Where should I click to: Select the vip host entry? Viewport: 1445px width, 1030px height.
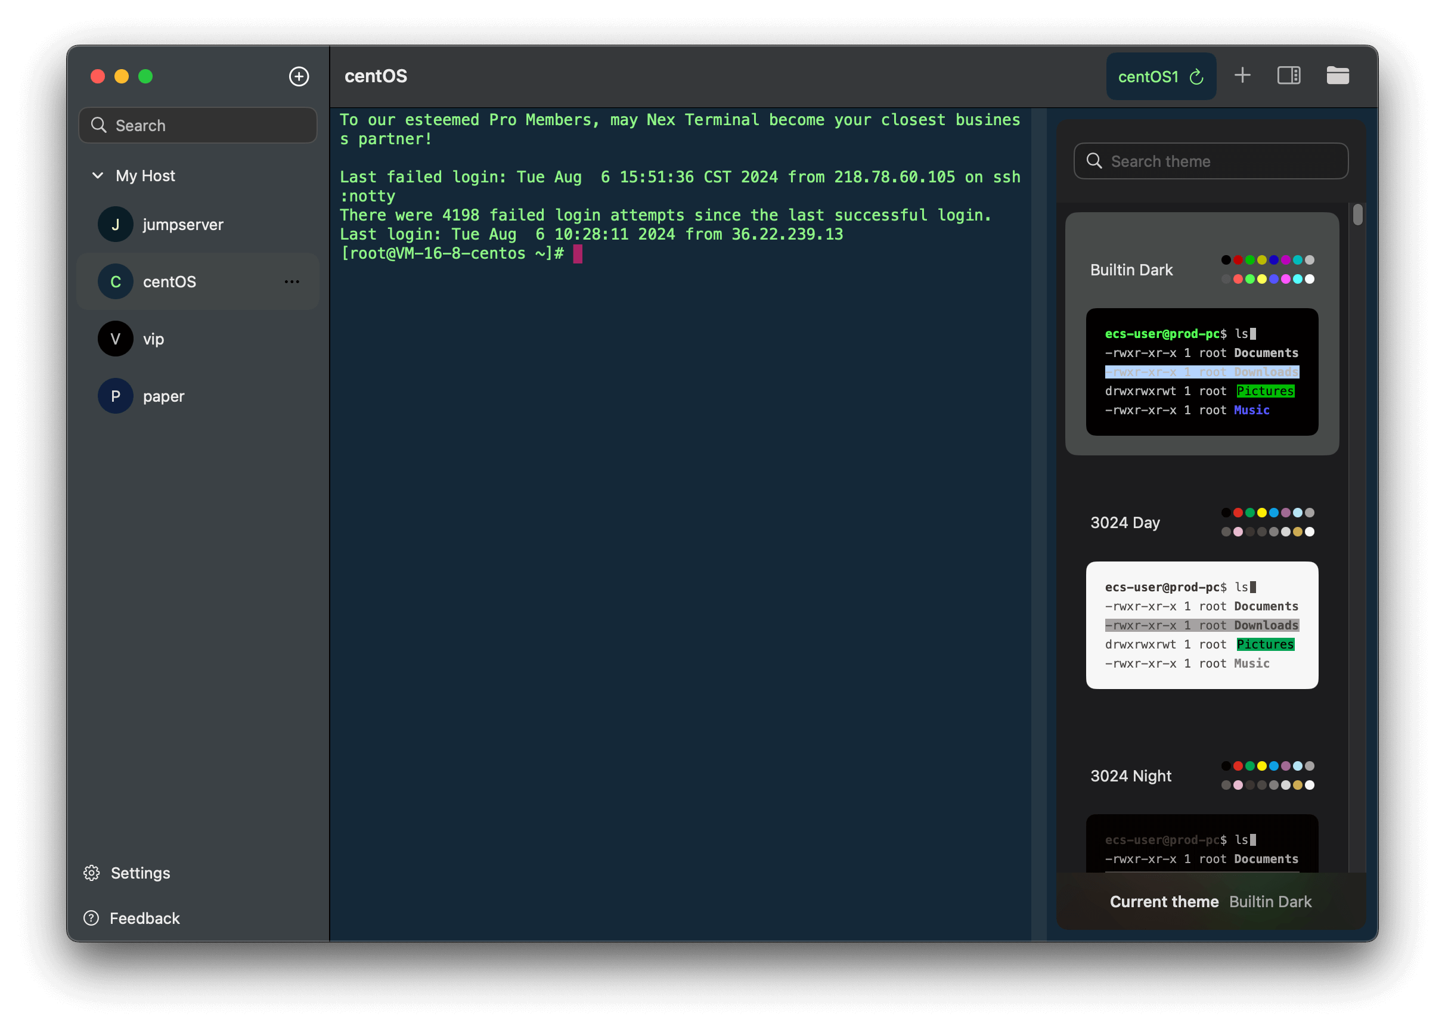[198, 339]
